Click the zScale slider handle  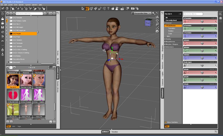pos(202,87)
